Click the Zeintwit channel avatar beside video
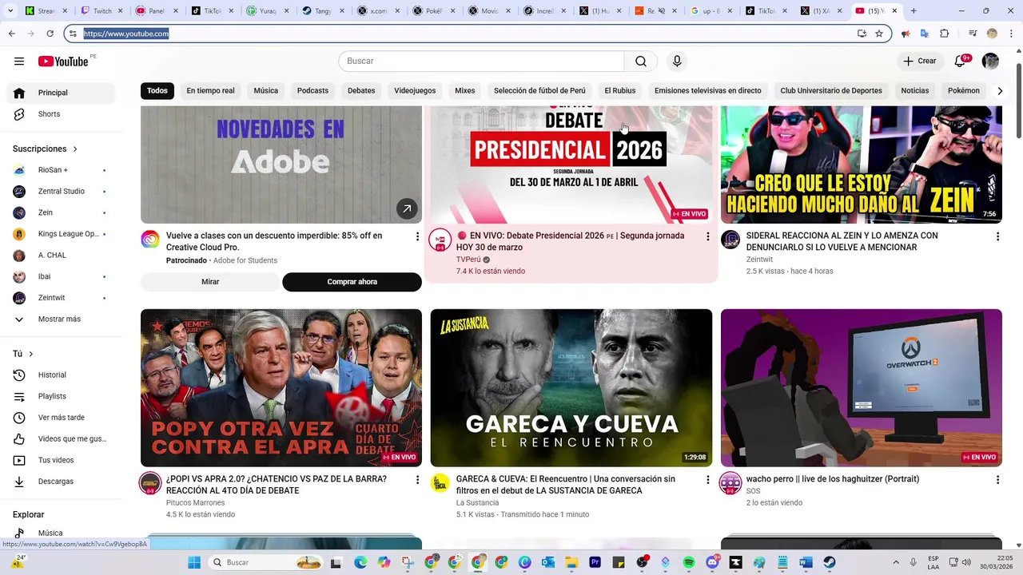The width and height of the screenshot is (1023, 575). point(730,240)
